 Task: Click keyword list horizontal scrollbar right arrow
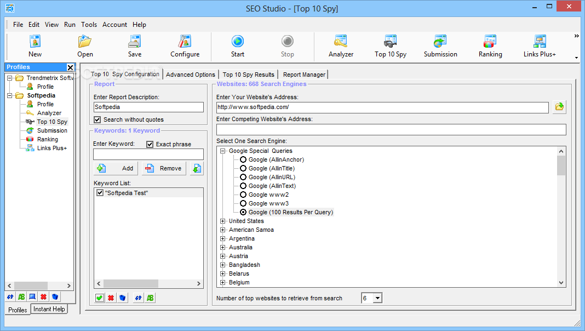pos(198,284)
